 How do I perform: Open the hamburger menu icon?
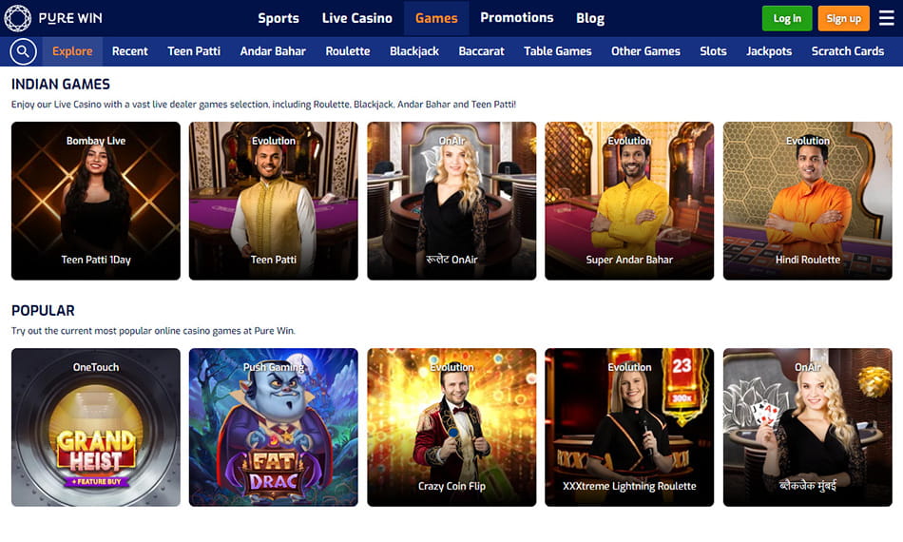click(x=886, y=18)
